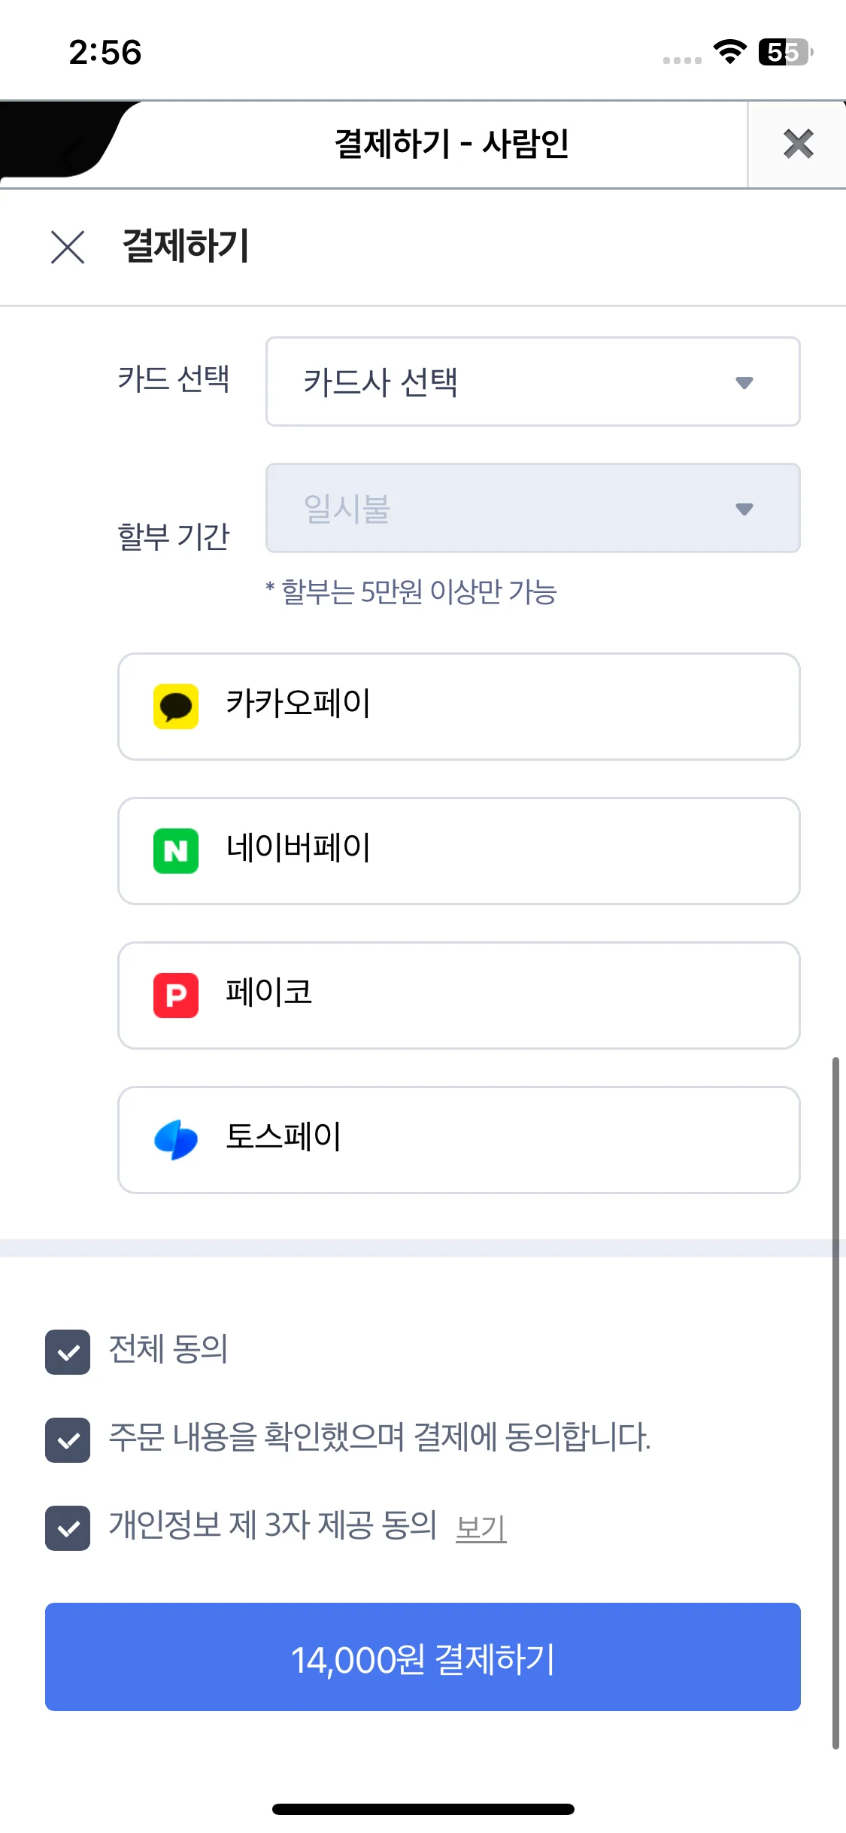Tap the 결제하기 - 사람인 page title

pos(451,144)
